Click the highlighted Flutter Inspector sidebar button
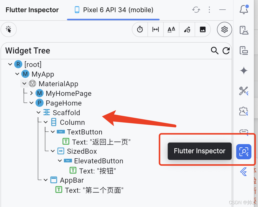Viewport: 258px width, 207px height. 244,152
